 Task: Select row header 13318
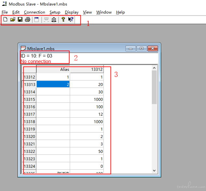point(29,122)
